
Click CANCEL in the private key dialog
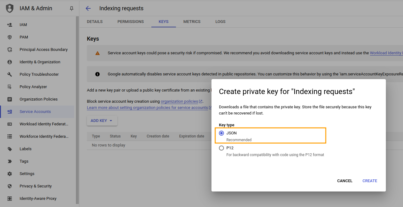(345, 181)
